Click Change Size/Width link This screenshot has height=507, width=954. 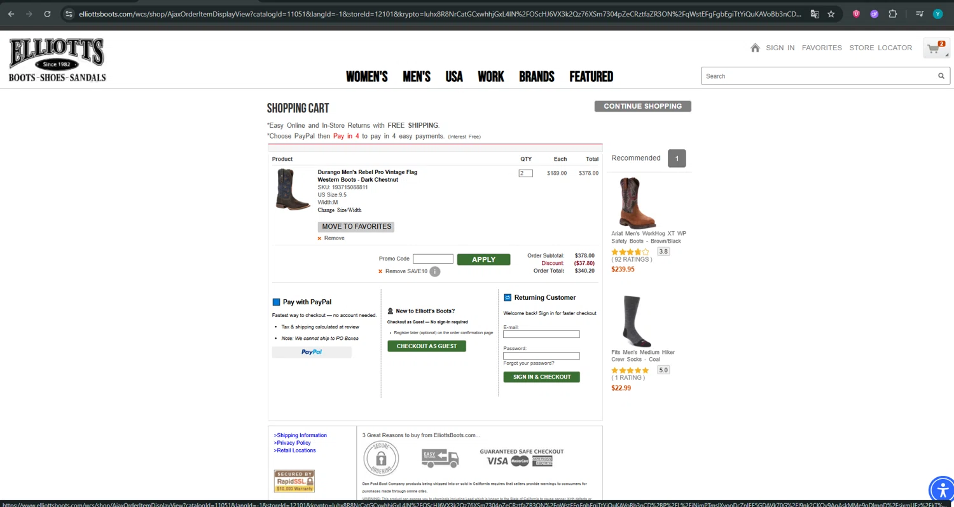[x=340, y=210]
